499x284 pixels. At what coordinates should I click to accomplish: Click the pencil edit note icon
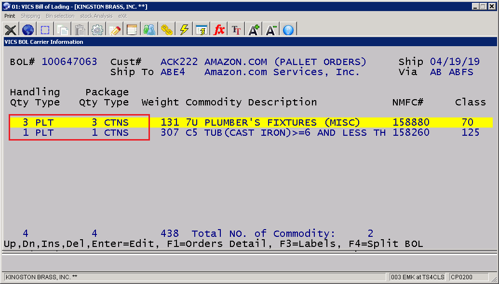coord(115,30)
